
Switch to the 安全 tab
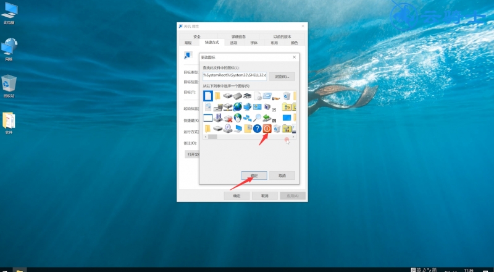(x=197, y=36)
